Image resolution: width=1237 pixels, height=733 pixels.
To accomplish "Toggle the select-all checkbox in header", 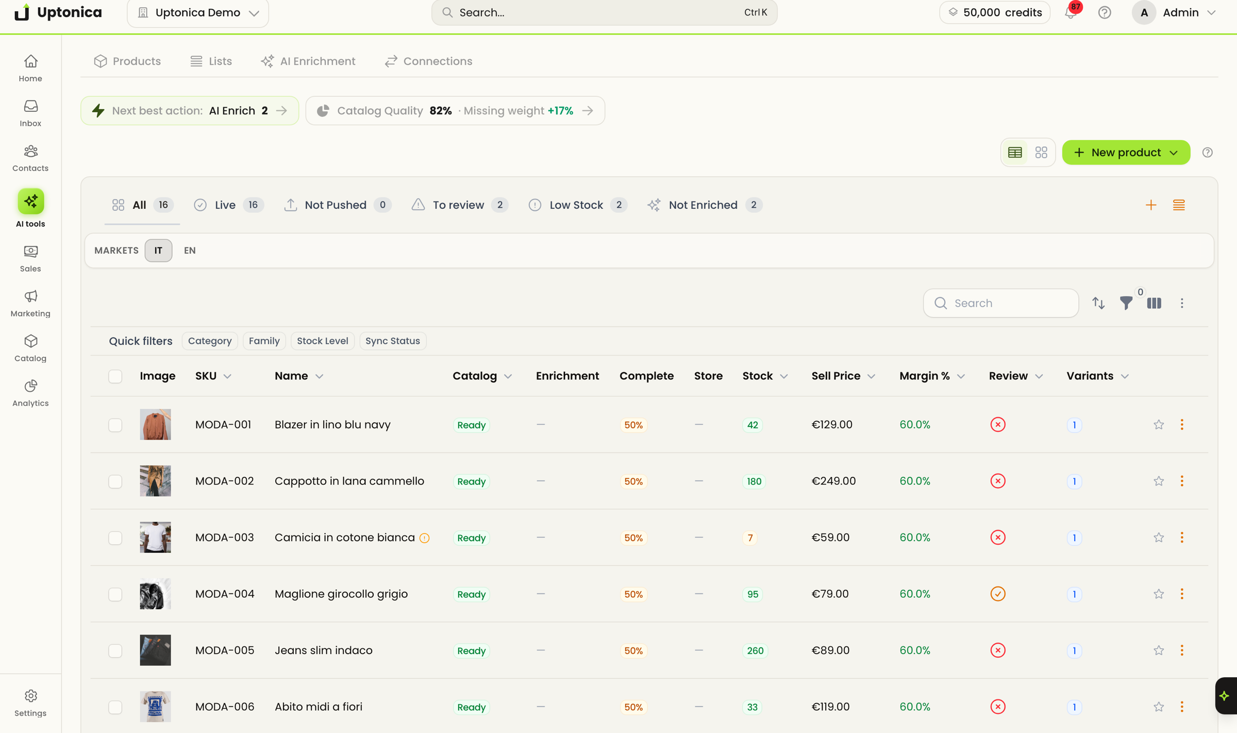I will pyautogui.click(x=115, y=376).
